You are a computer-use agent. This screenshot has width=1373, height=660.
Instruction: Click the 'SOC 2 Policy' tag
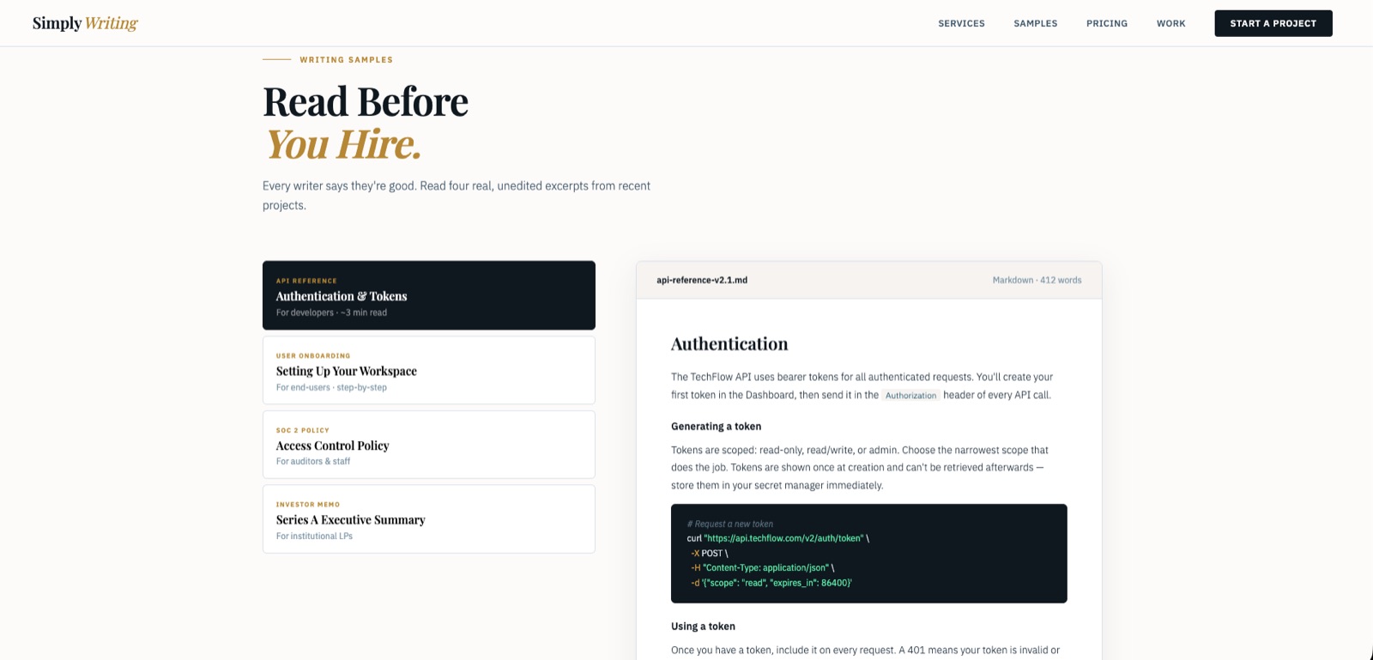tap(302, 431)
